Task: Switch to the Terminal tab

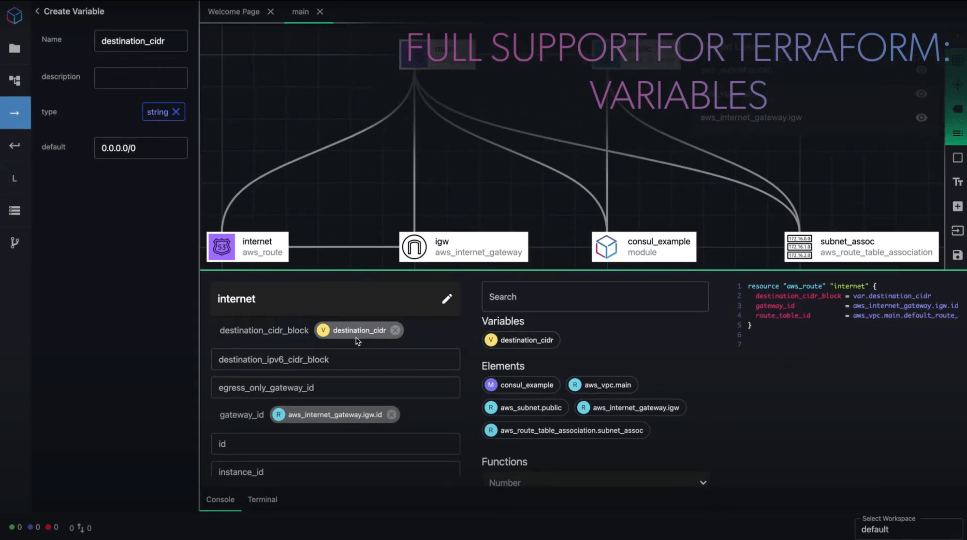Action: (262, 499)
